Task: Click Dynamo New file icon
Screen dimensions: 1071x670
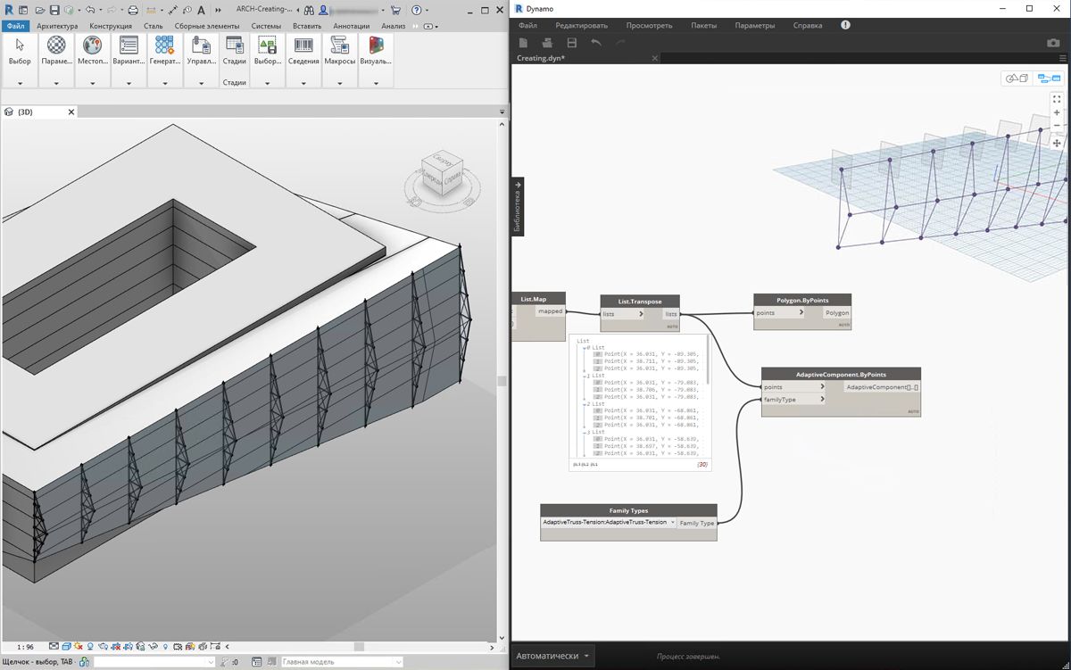Action: pyautogui.click(x=523, y=43)
